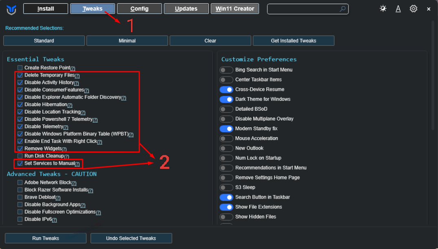Open help (?) for Powershell 7 Telemetry

click(x=95, y=120)
